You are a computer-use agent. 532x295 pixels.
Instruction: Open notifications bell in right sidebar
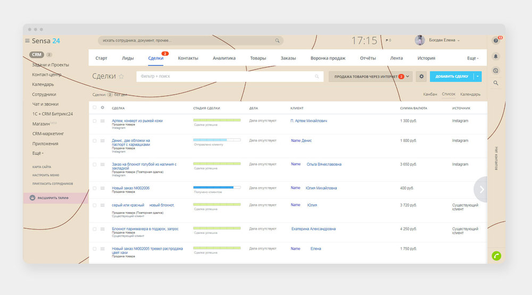(496, 56)
